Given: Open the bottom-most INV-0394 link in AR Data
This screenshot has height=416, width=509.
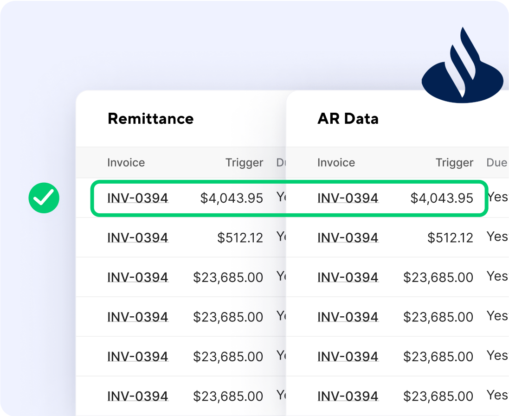Looking at the screenshot, I should (x=348, y=397).
